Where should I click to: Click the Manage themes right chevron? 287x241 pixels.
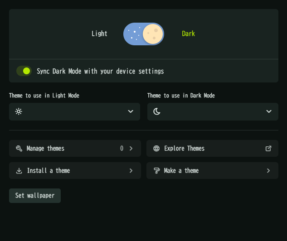tap(131, 149)
